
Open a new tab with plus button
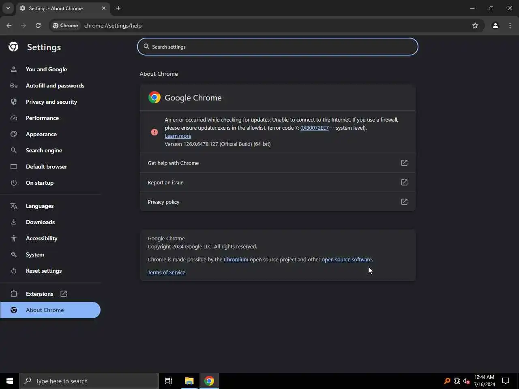pos(118,8)
